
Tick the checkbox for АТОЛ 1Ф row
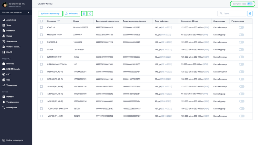(41, 27)
